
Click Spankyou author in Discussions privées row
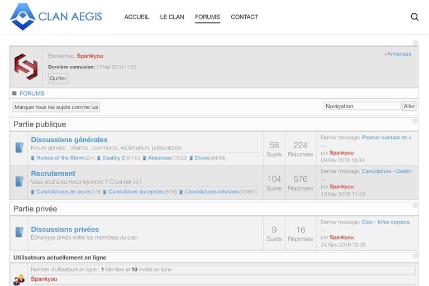coord(341,237)
